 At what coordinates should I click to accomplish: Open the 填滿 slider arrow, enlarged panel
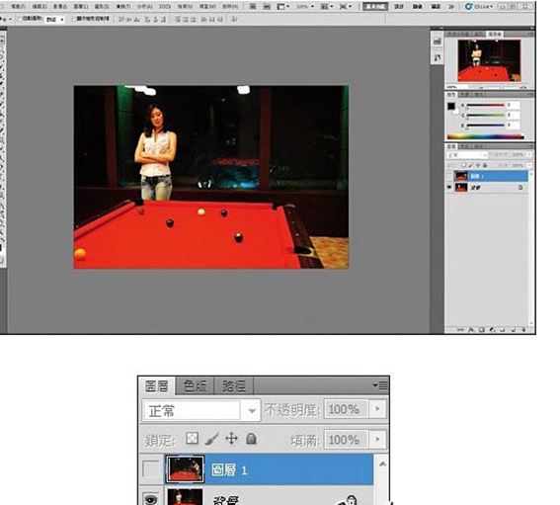(378, 440)
